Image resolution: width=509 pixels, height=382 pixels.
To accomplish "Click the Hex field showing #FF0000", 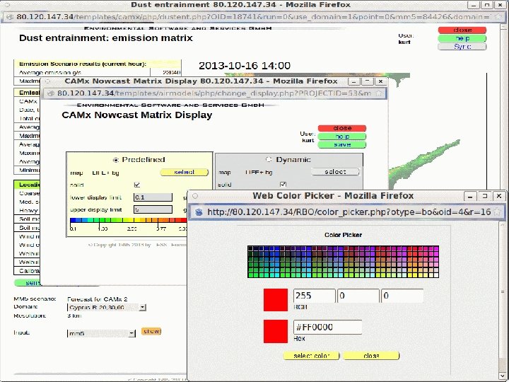I will click(327, 327).
